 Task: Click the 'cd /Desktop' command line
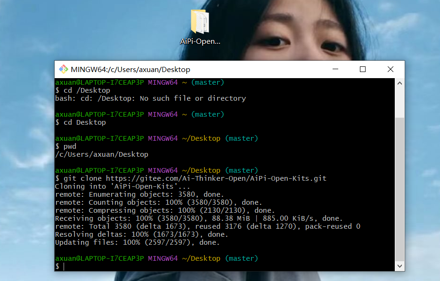(83, 90)
